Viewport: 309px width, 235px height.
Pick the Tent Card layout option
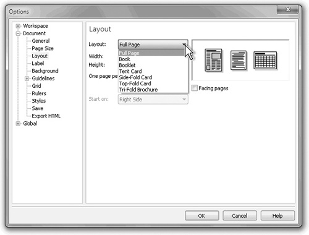click(x=130, y=71)
